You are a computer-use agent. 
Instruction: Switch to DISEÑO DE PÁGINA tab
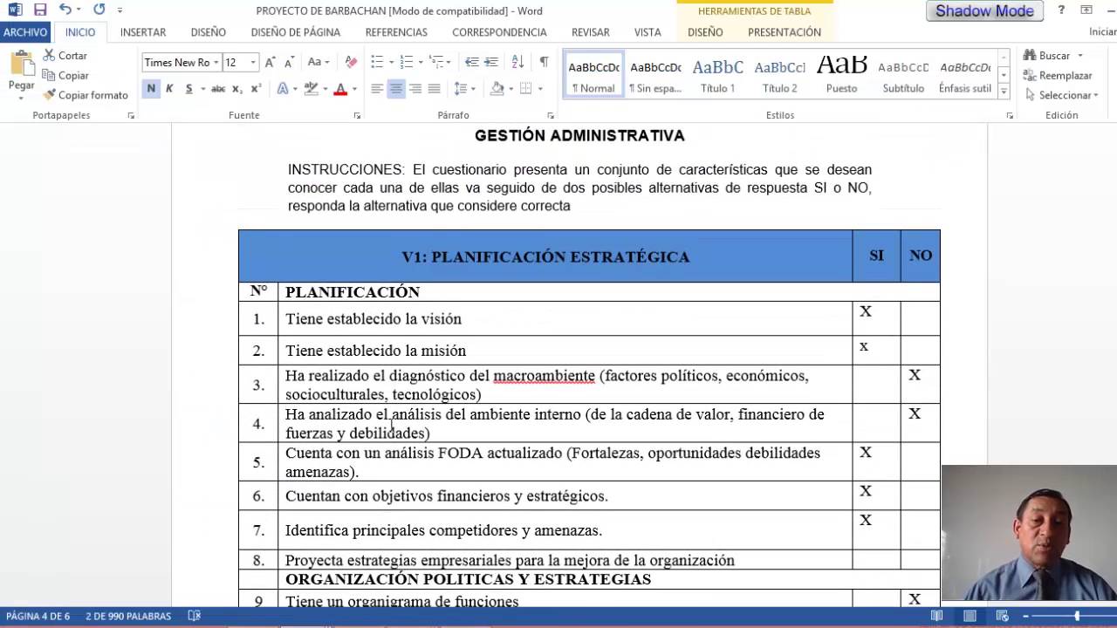click(296, 32)
